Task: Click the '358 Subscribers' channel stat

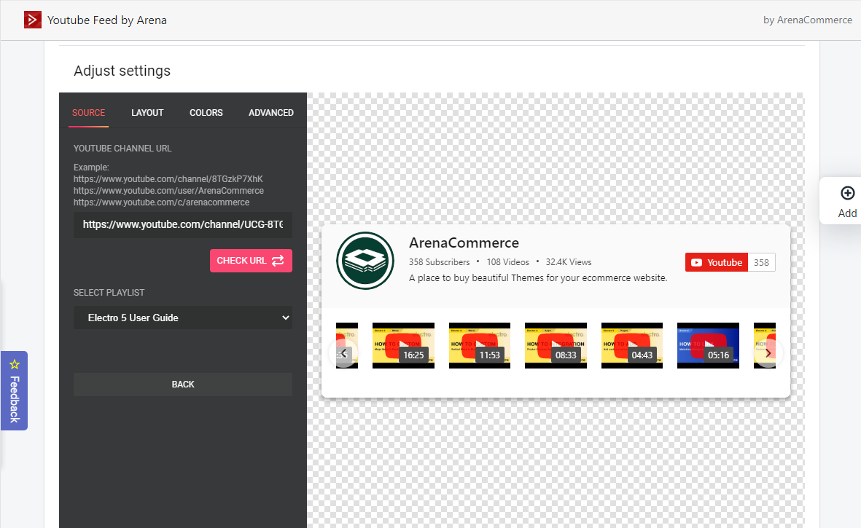Action: click(x=440, y=262)
